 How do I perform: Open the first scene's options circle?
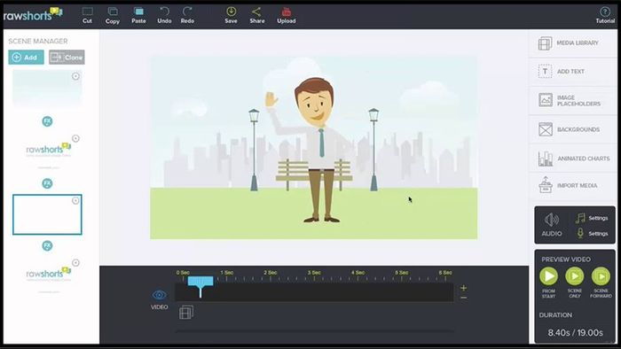click(x=75, y=76)
